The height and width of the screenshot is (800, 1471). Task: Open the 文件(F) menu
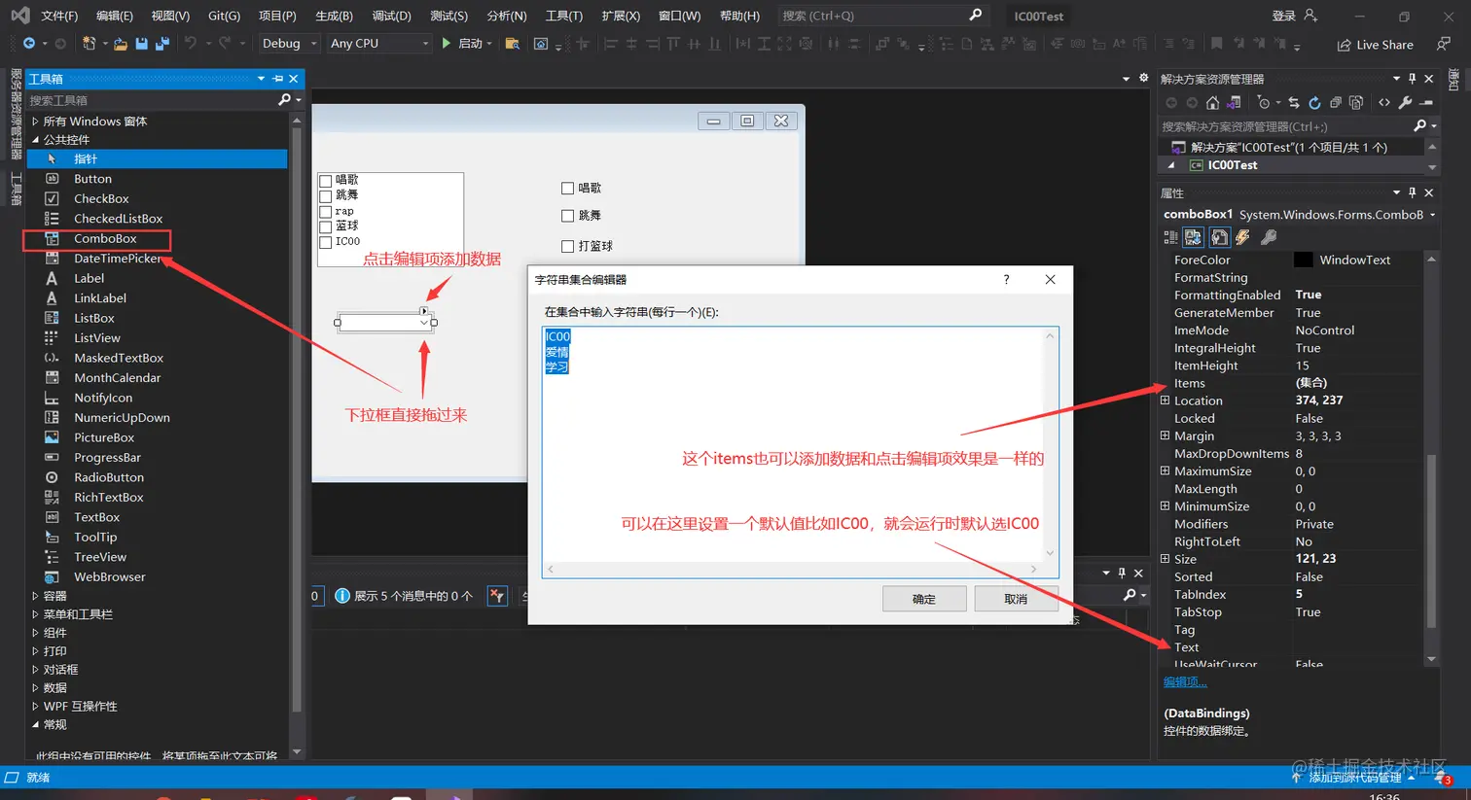[59, 16]
